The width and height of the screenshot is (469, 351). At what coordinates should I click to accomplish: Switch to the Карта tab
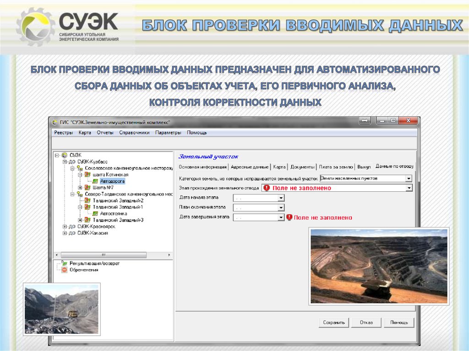pyautogui.click(x=279, y=167)
